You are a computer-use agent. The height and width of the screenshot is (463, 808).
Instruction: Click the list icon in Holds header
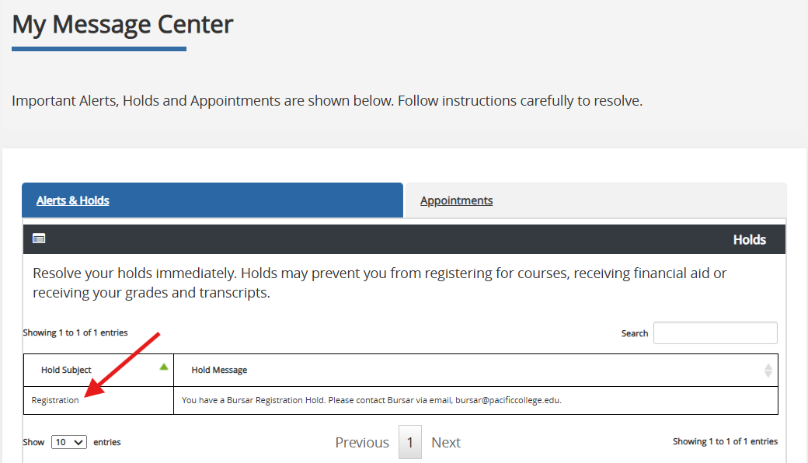[x=39, y=239]
